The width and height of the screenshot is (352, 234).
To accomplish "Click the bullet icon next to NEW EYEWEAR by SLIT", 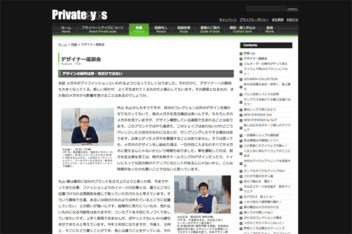I will 241,120.
